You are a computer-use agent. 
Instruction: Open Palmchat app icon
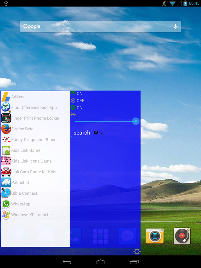pos(6,182)
